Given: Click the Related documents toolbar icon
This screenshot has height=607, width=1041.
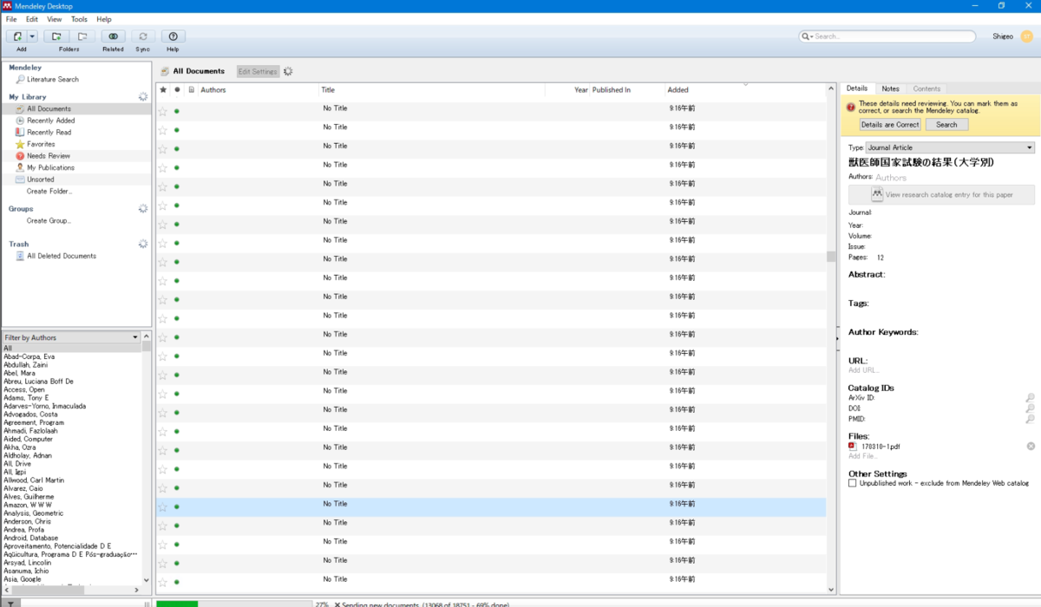Looking at the screenshot, I should click(113, 36).
